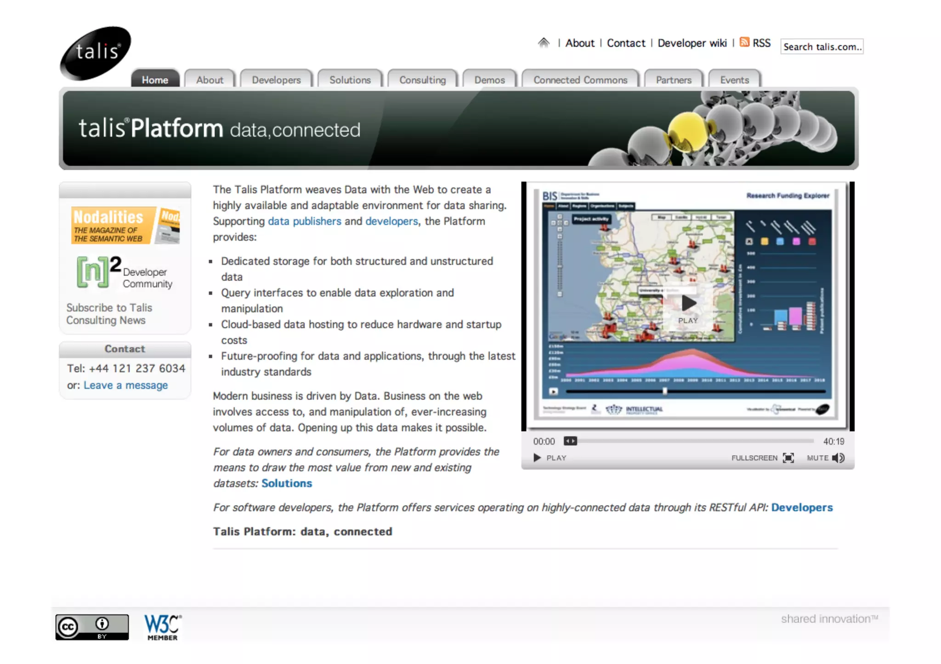Click the home icon in top navigation

[x=544, y=43]
